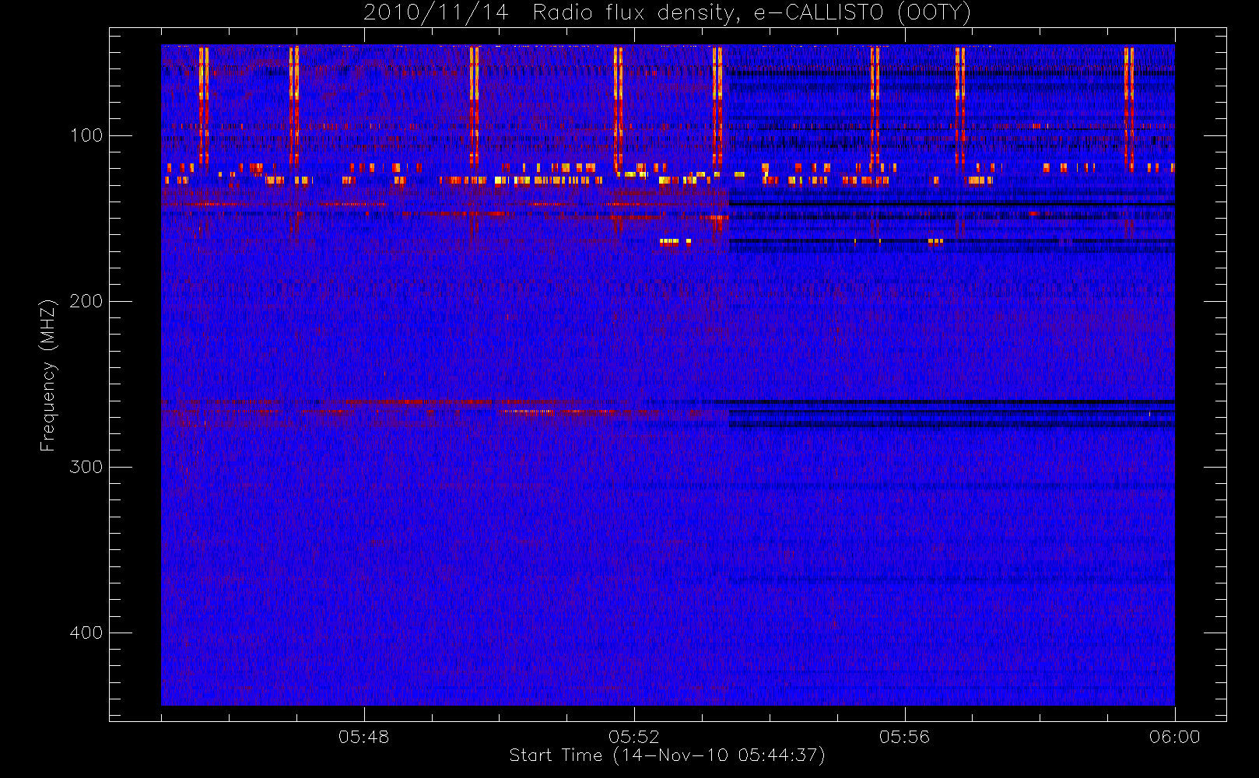This screenshot has width=1259, height=778.
Task: Click the 05:52 time tick label
Action: click(x=634, y=737)
